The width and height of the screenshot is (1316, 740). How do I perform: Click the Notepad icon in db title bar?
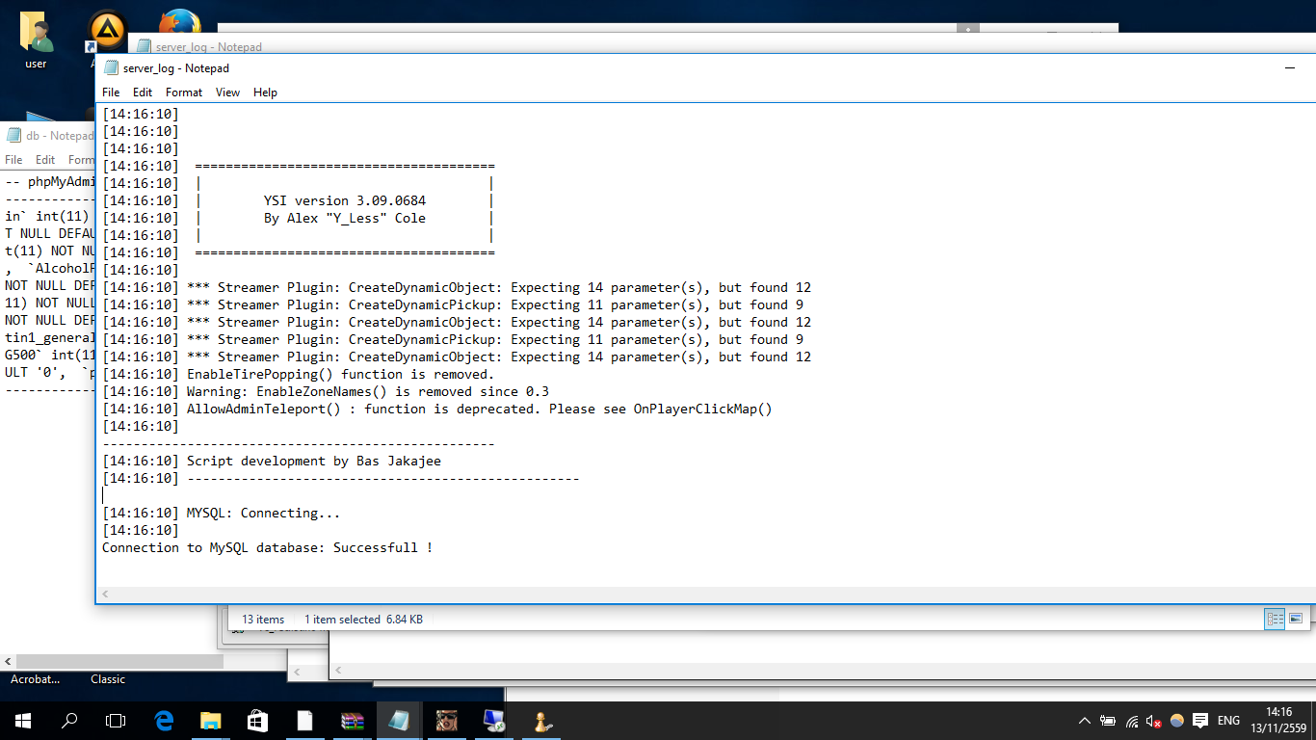(x=13, y=136)
